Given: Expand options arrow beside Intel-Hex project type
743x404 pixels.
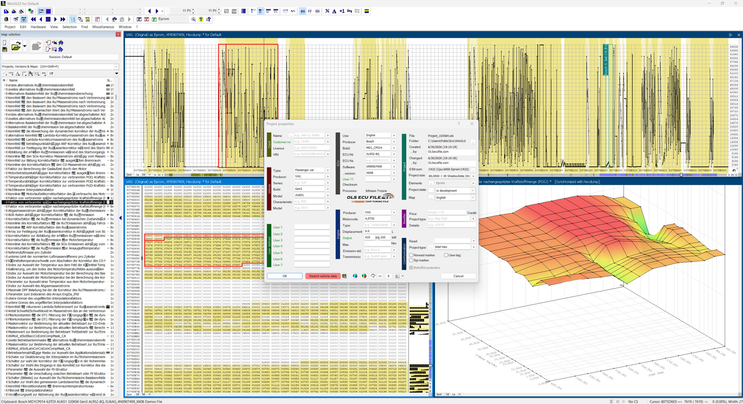Looking at the screenshot, I should [x=473, y=247].
